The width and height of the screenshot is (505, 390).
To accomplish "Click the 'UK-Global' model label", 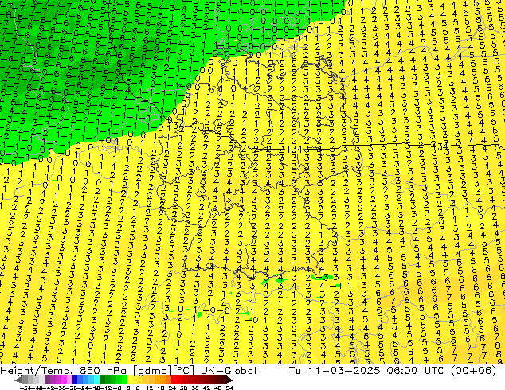I will tap(229, 371).
